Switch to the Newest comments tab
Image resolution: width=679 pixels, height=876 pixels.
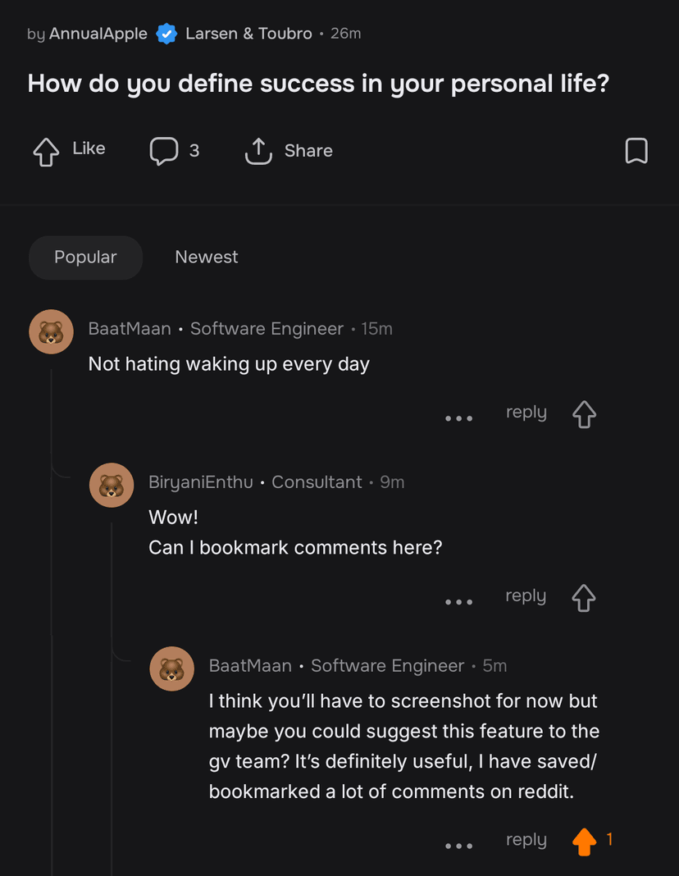207,258
